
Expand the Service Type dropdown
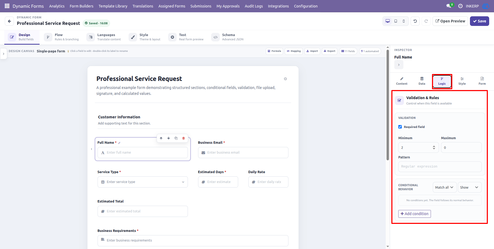click(x=143, y=182)
